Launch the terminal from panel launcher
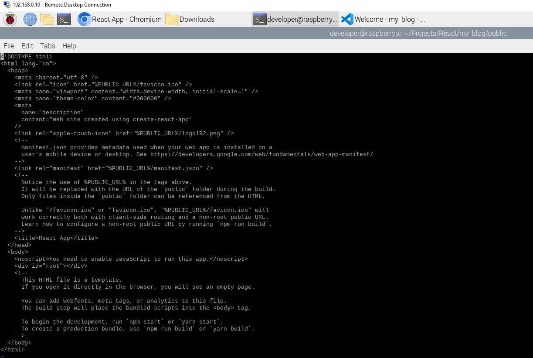Screen dimensions: 533x358 64,19
